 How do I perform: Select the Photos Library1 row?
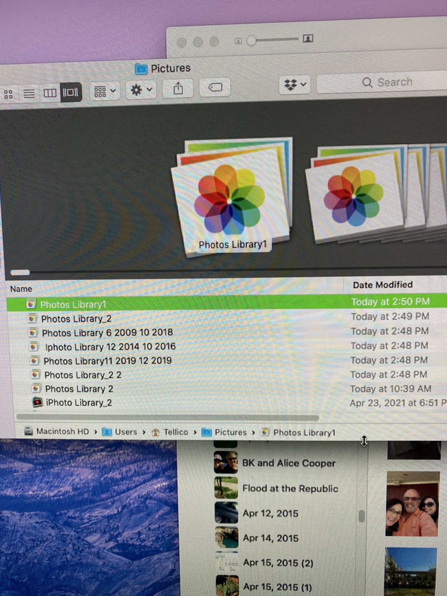pyautogui.click(x=226, y=303)
